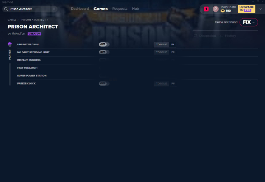Click the Upgrade to Pro button
This screenshot has width=265, height=182.
246,9
